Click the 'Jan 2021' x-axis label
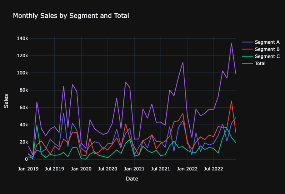The height and width of the screenshot is (194, 285). pos(134,169)
